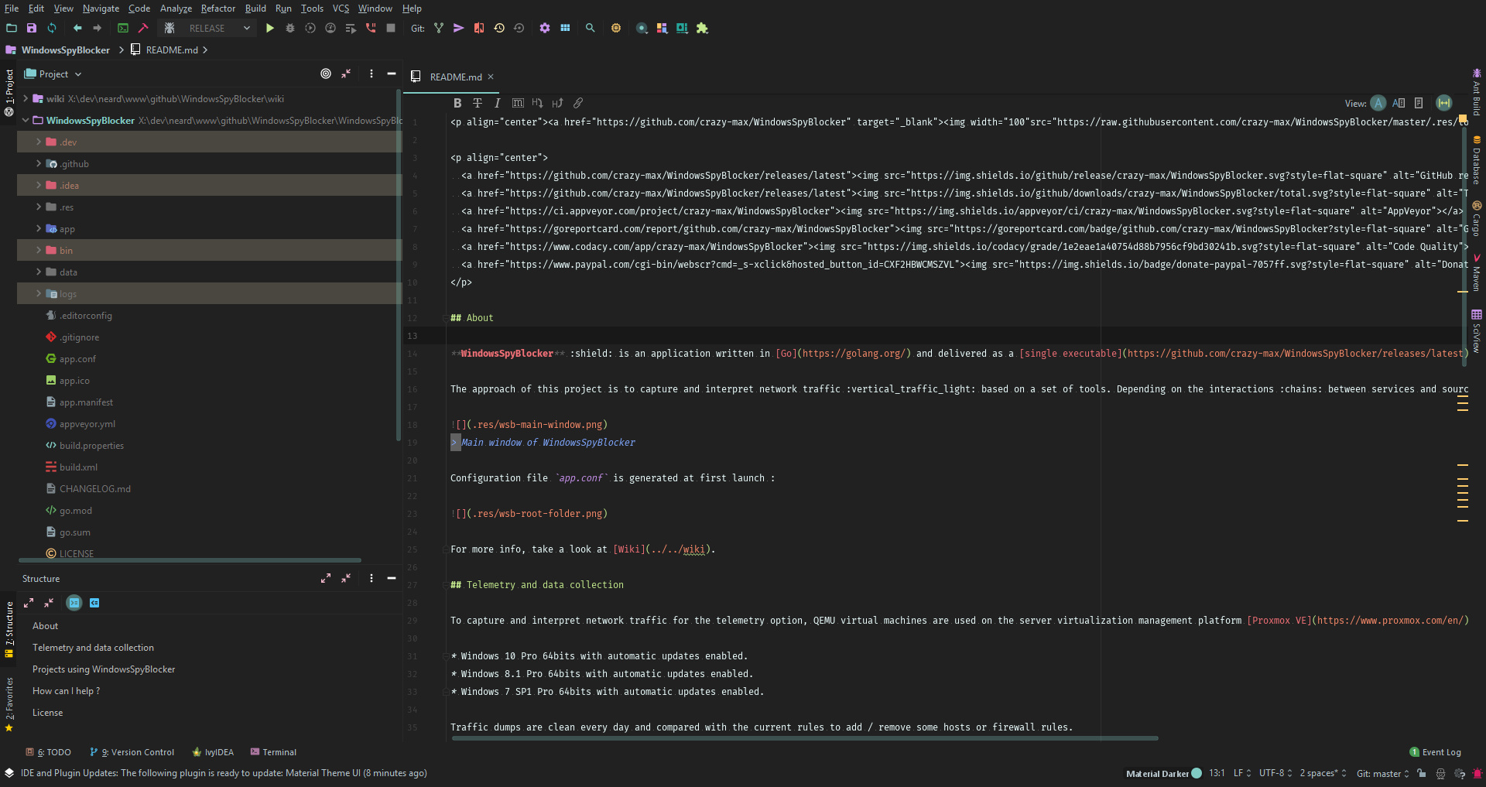Click the Material Darker theme color swatch
The width and height of the screenshot is (1486, 787).
click(x=1197, y=773)
